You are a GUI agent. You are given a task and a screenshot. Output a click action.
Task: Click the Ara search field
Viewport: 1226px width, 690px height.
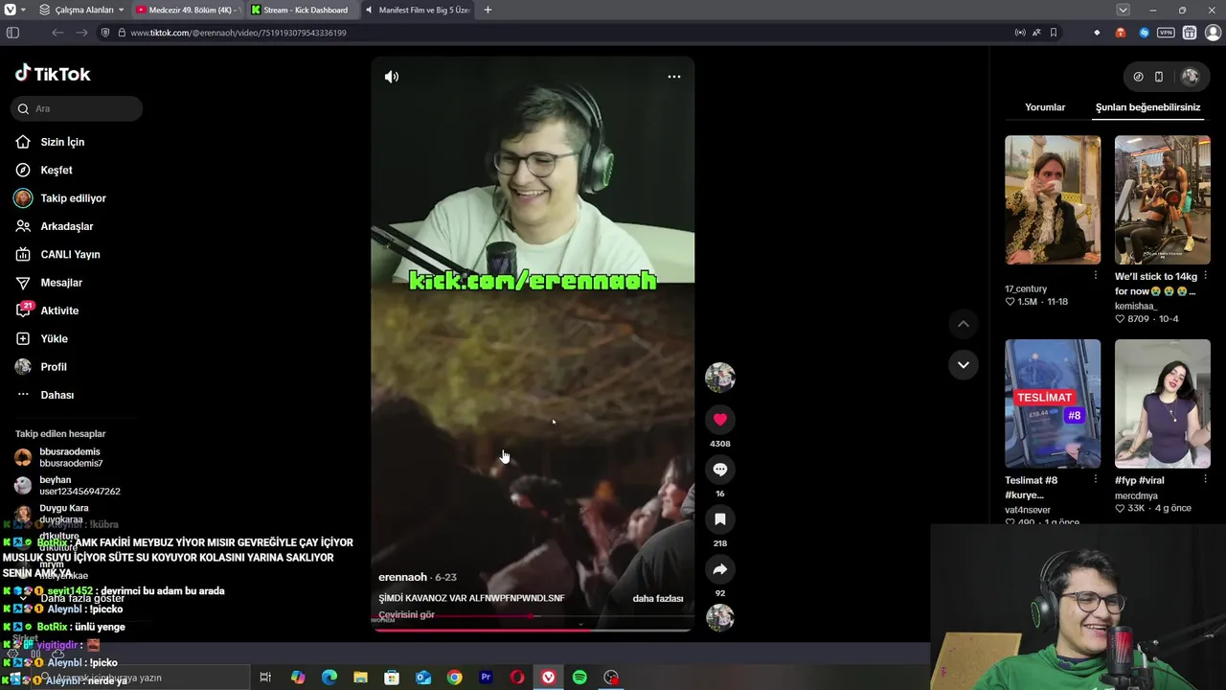click(78, 108)
